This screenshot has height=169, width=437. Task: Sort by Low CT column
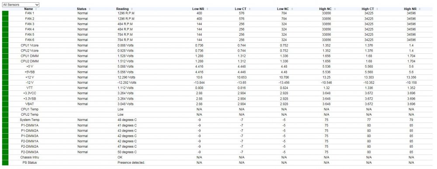(x=242, y=9)
